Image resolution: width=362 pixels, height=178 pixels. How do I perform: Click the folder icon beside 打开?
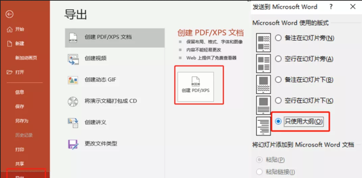tap(9, 72)
